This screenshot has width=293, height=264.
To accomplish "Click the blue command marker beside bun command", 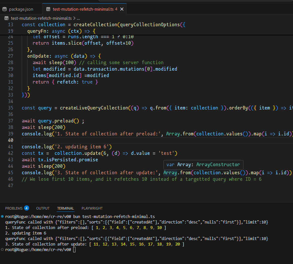I will point(2,216).
